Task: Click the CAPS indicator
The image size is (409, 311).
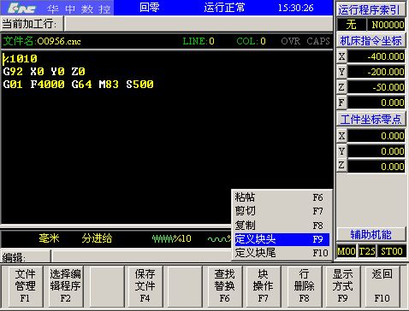Action: click(x=318, y=41)
